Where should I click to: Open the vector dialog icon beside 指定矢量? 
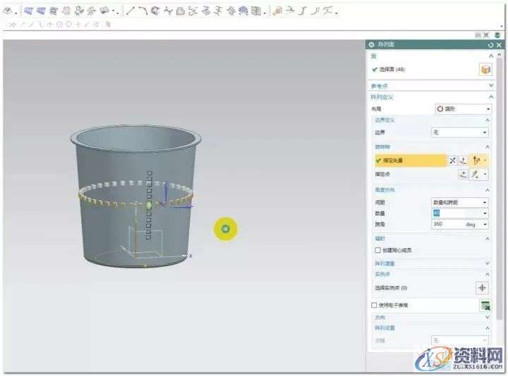[x=464, y=161]
